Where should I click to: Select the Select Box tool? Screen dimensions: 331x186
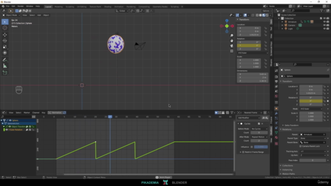pyautogui.click(x=5, y=22)
